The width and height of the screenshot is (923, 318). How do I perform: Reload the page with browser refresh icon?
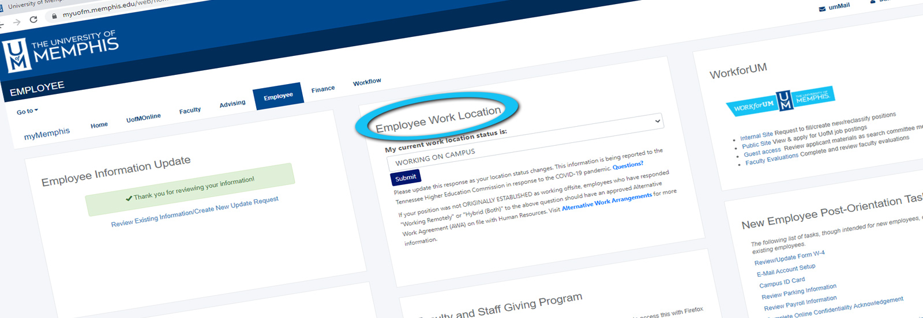[x=33, y=20]
